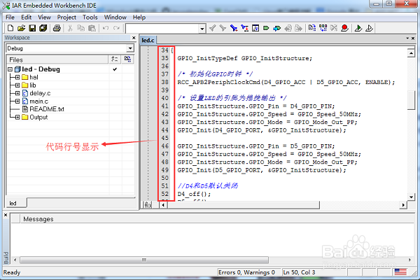Click the Navigate Backward icon

(x=288, y=28)
